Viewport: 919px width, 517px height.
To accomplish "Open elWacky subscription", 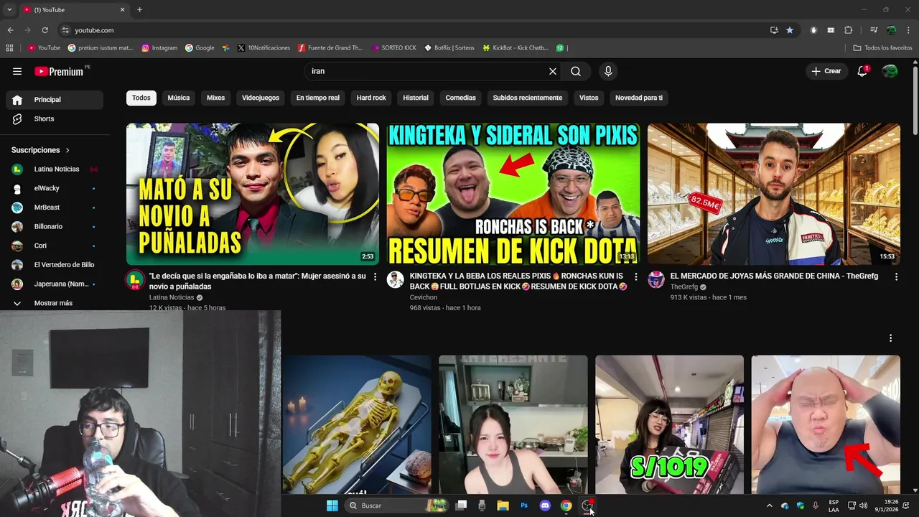I will (x=55, y=188).
